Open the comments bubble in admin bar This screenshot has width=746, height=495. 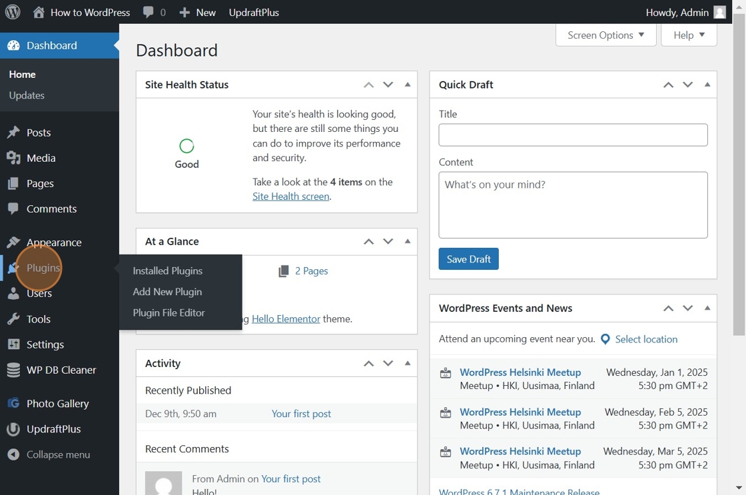(149, 12)
